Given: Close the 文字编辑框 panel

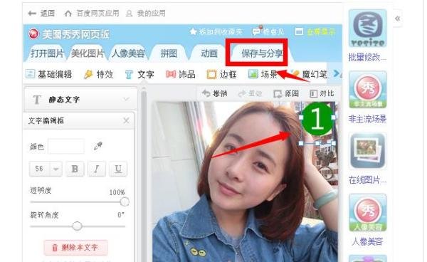Looking at the screenshot, I should tap(126, 120).
